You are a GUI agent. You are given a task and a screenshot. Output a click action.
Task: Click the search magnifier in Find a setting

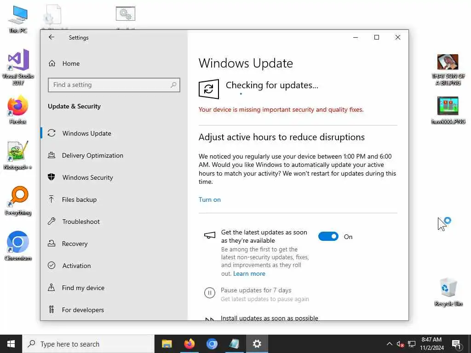tap(173, 85)
